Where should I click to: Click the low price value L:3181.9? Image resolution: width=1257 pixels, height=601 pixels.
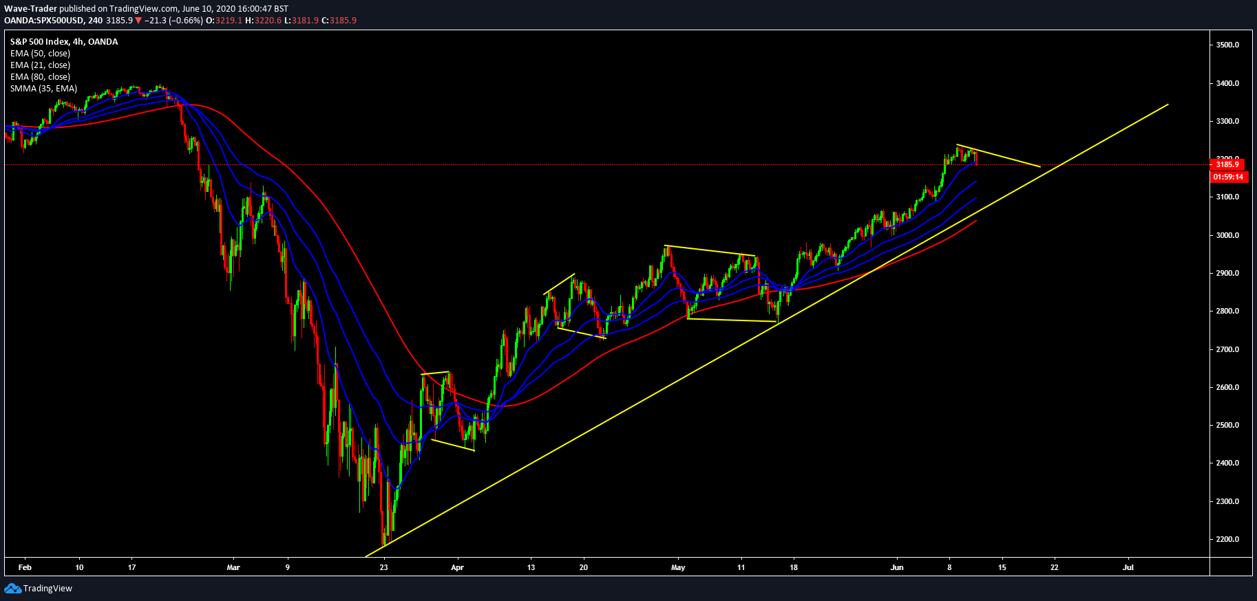coord(302,21)
